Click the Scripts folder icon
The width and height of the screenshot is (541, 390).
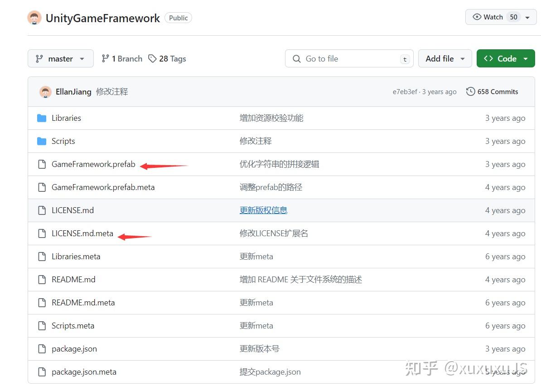point(41,141)
